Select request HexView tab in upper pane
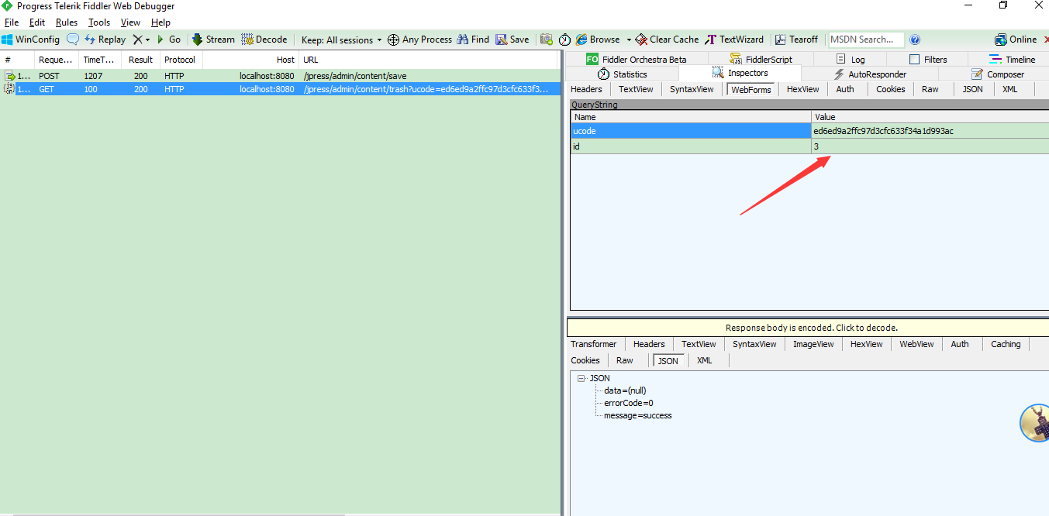This screenshot has width=1049, height=516. click(802, 90)
